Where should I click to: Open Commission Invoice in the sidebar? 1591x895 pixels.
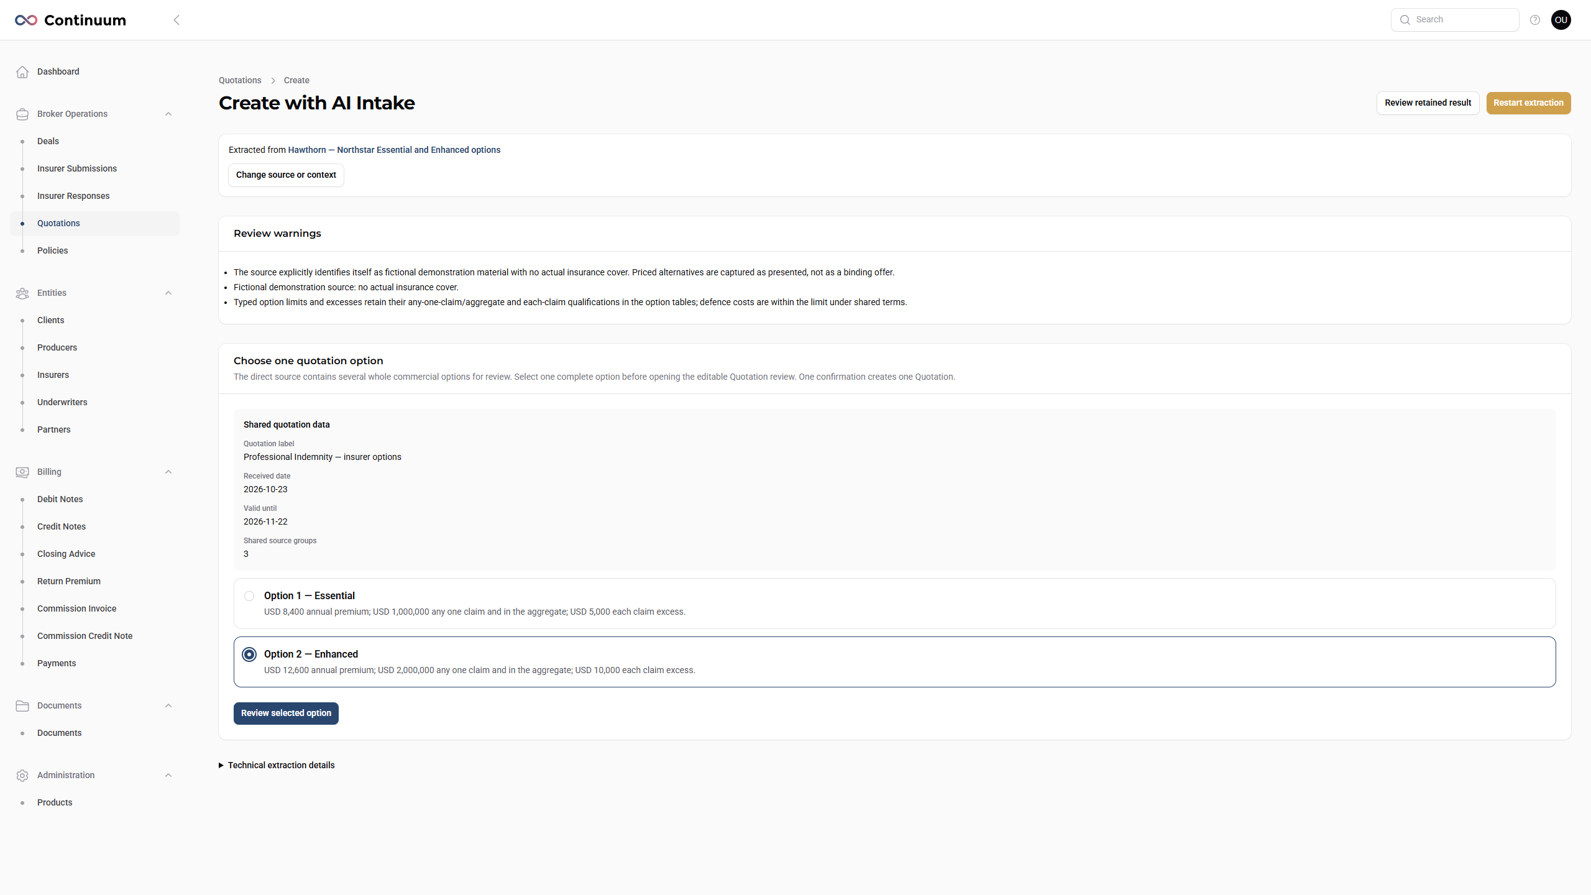coord(77,608)
